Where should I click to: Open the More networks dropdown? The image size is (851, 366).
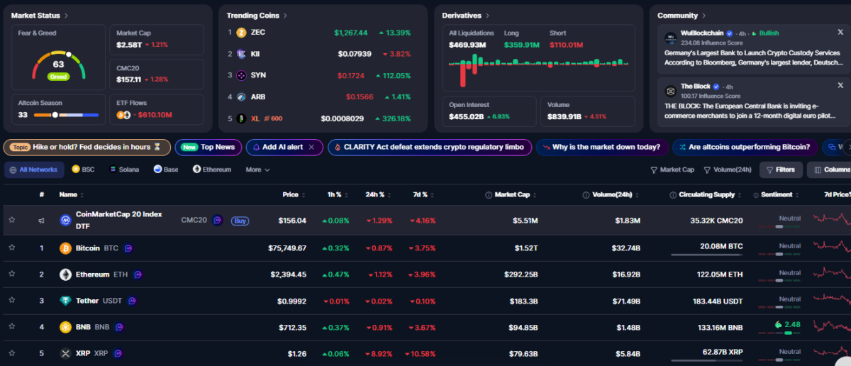point(257,170)
